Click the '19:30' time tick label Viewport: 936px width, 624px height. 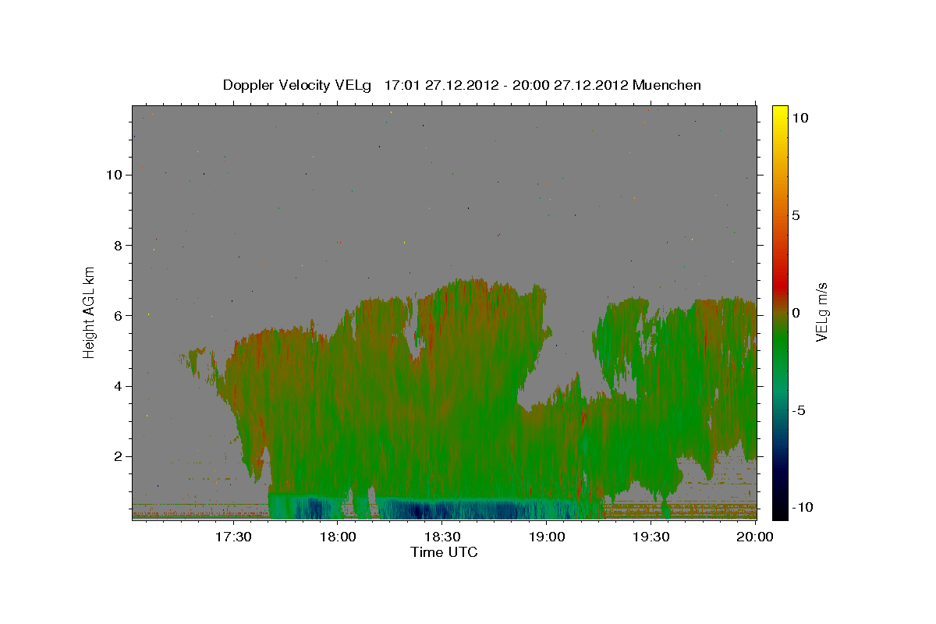click(651, 537)
